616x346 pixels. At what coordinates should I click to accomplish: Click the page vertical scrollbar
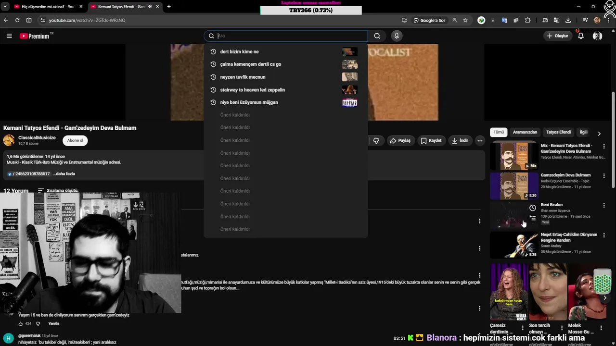coord(613,140)
